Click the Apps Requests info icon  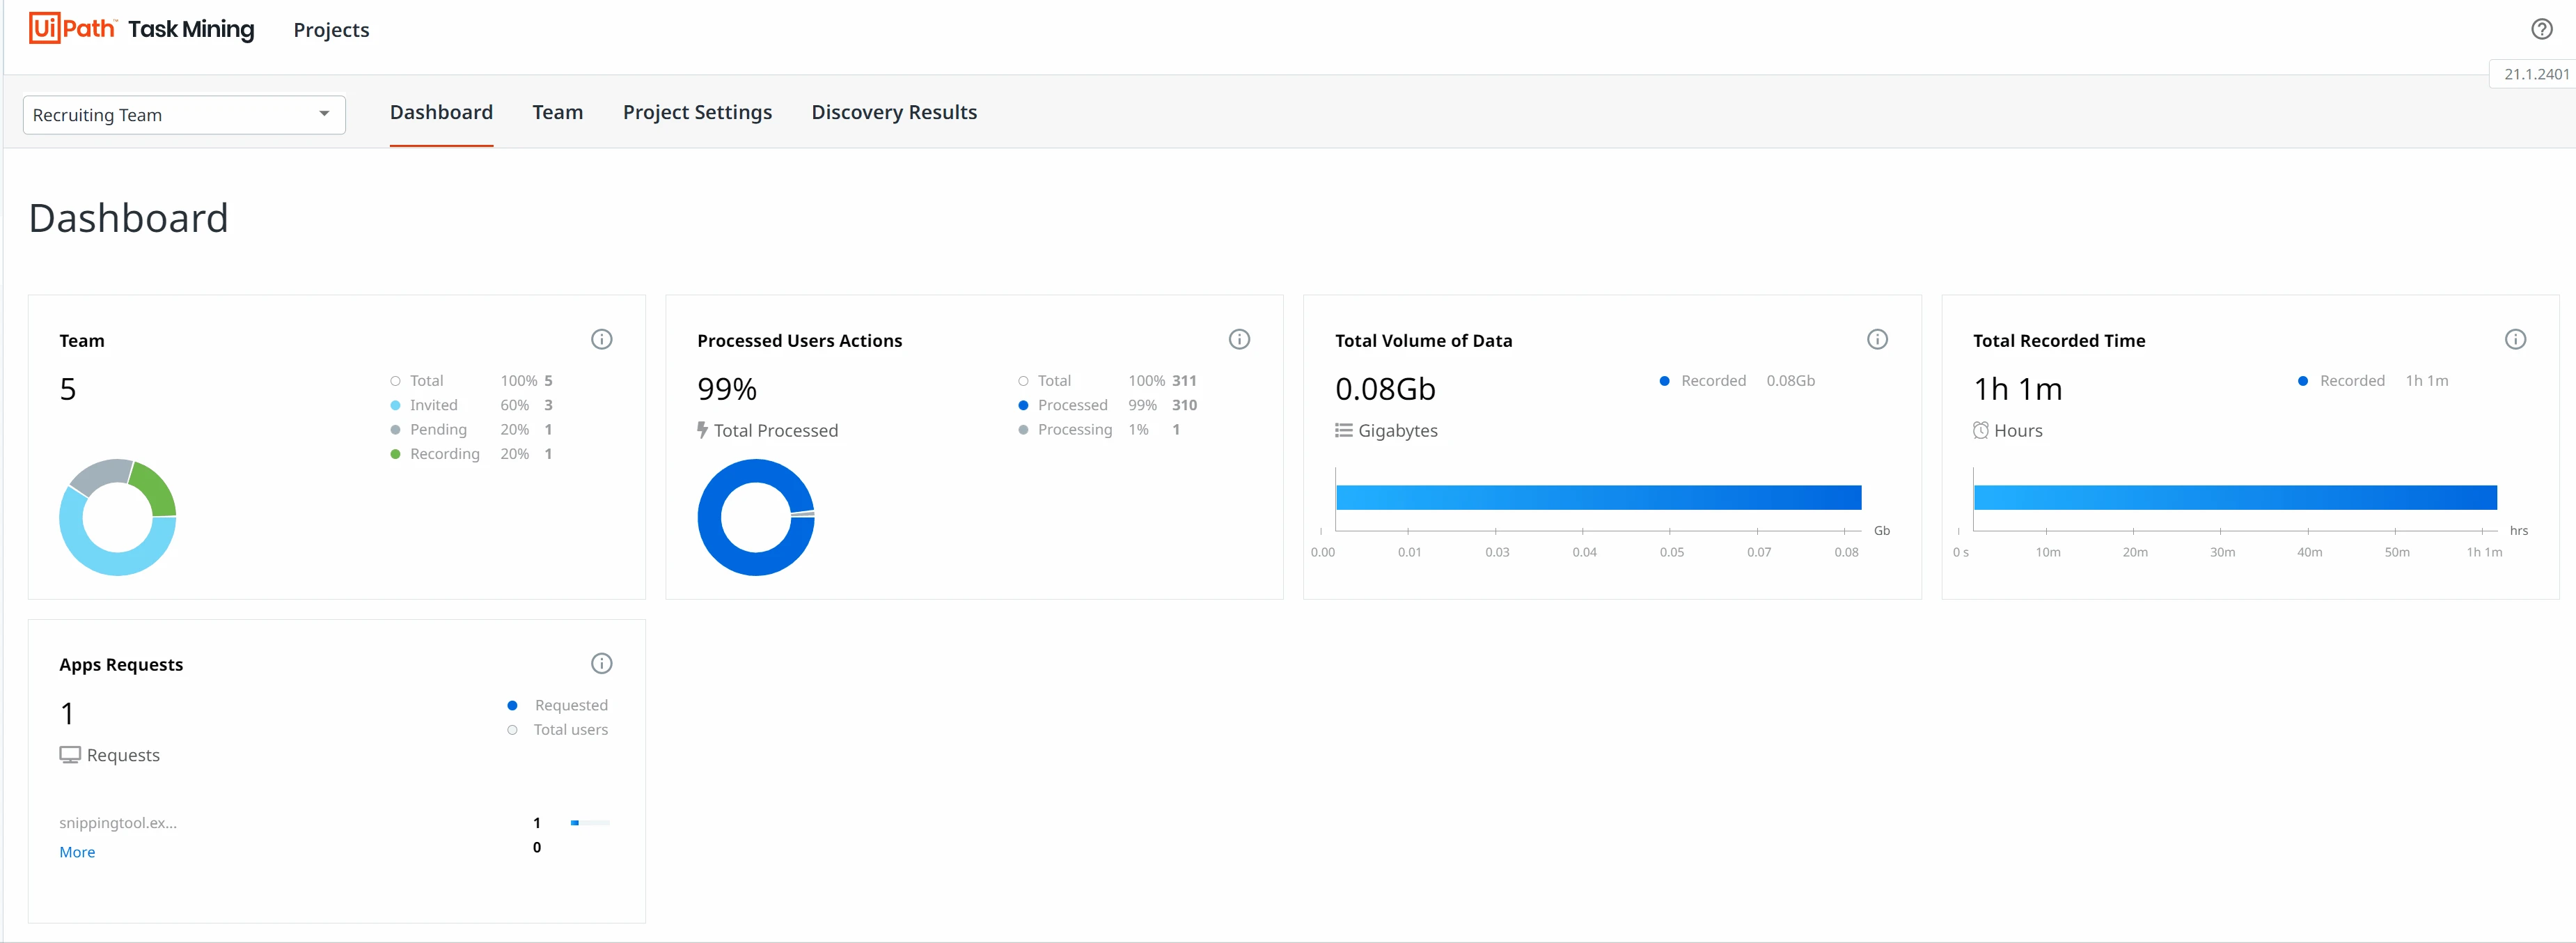click(x=601, y=663)
